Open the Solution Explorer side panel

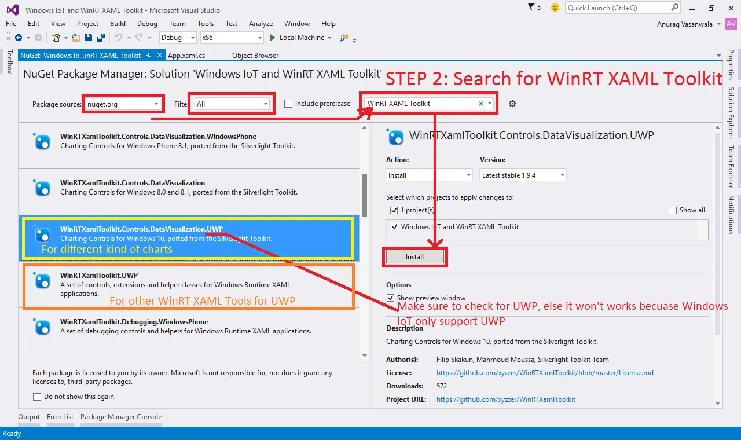[731, 112]
